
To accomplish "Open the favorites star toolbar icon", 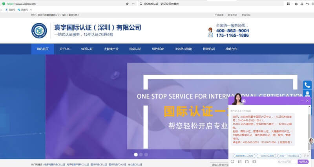I will tap(296, 4).
